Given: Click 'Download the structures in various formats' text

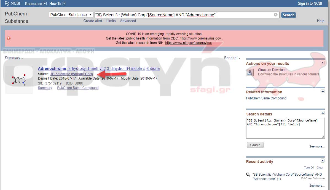Looking at the screenshot, I should tap(289, 74).
